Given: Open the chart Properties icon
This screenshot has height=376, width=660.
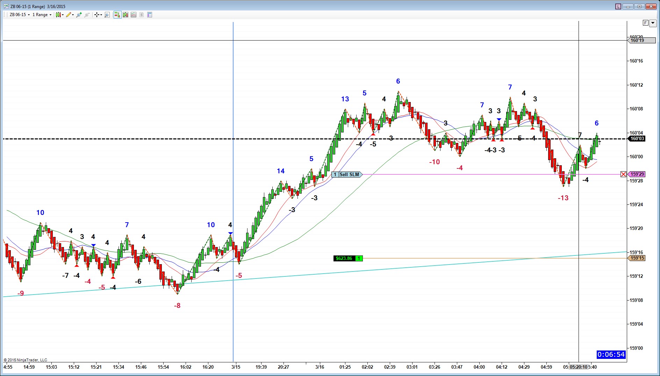Looking at the screenshot, I should click(x=150, y=15).
